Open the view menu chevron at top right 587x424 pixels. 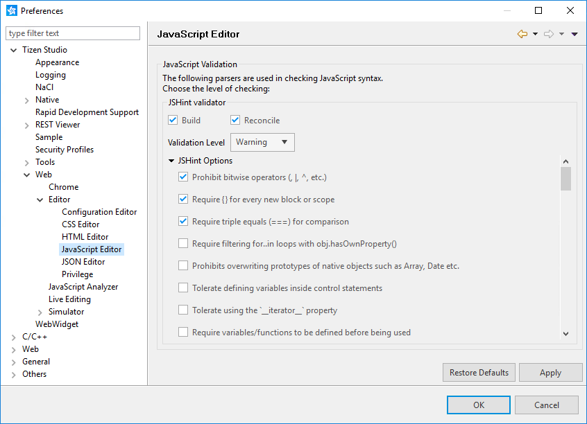(574, 33)
